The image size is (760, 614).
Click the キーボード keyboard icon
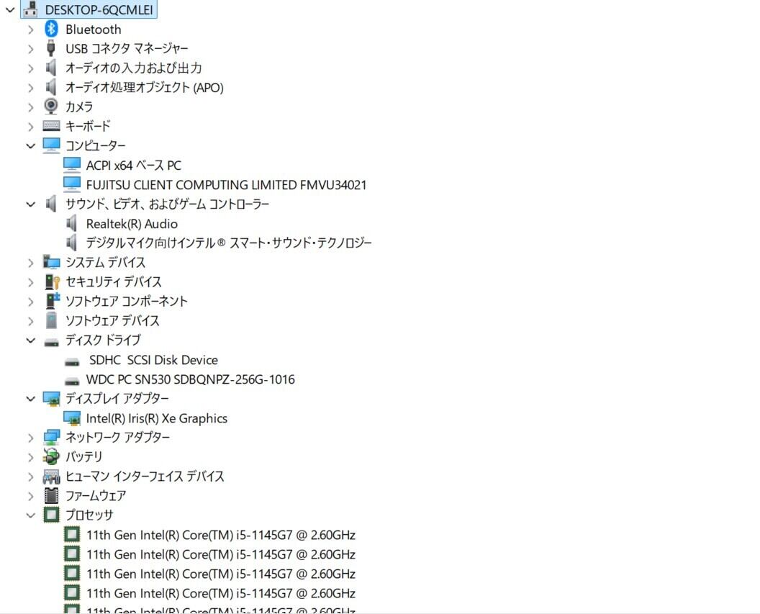click(x=51, y=126)
